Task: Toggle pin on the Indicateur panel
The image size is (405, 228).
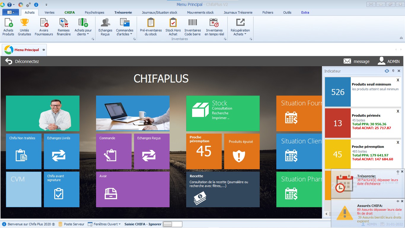Action: [x=393, y=71]
